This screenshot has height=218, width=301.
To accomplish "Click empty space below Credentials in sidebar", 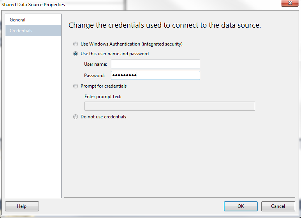I will [x=33, y=117].
